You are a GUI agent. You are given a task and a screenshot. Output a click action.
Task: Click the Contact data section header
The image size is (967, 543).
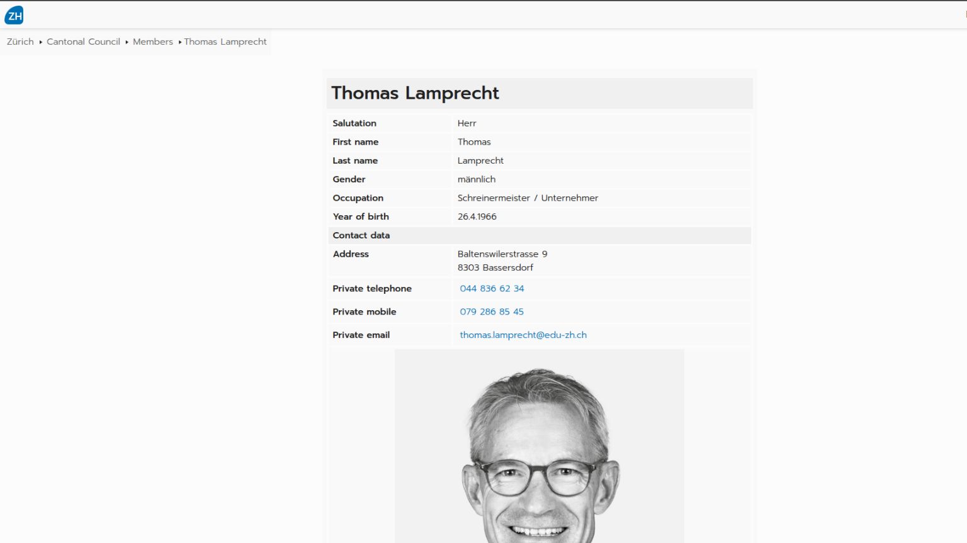(x=540, y=235)
